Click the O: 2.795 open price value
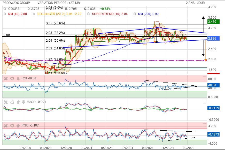The width and height of the screenshot is (225, 150). (33, 9)
